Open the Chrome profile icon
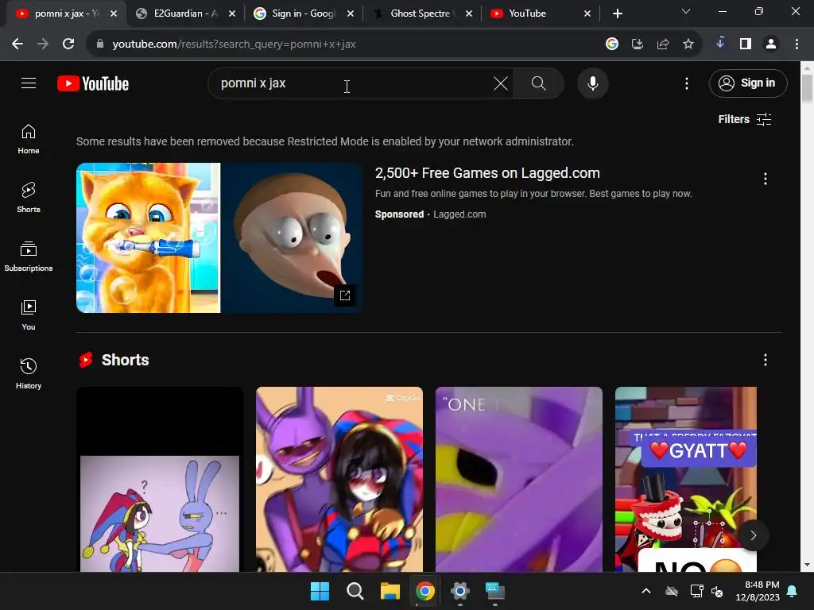This screenshot has width=814, height=610. [771, 44]
